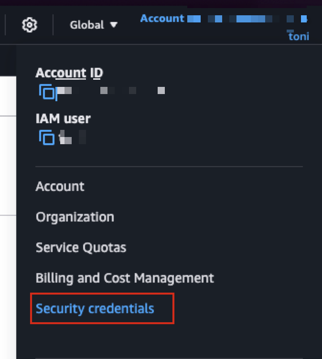
Task: Click the "toni" username in the header
Action: [x=299, y=36]
